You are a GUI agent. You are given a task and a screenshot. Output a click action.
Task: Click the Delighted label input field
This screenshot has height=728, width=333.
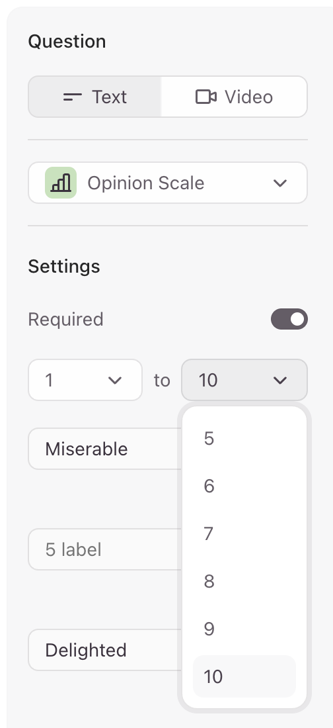pyautogui.click(x=105, y=650)
